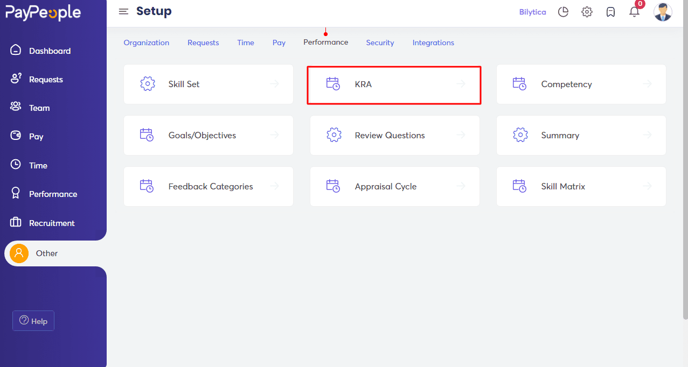This screenshot has height=367, width=688.
Task: Click the KRA calendar icon
Action: 333,84
